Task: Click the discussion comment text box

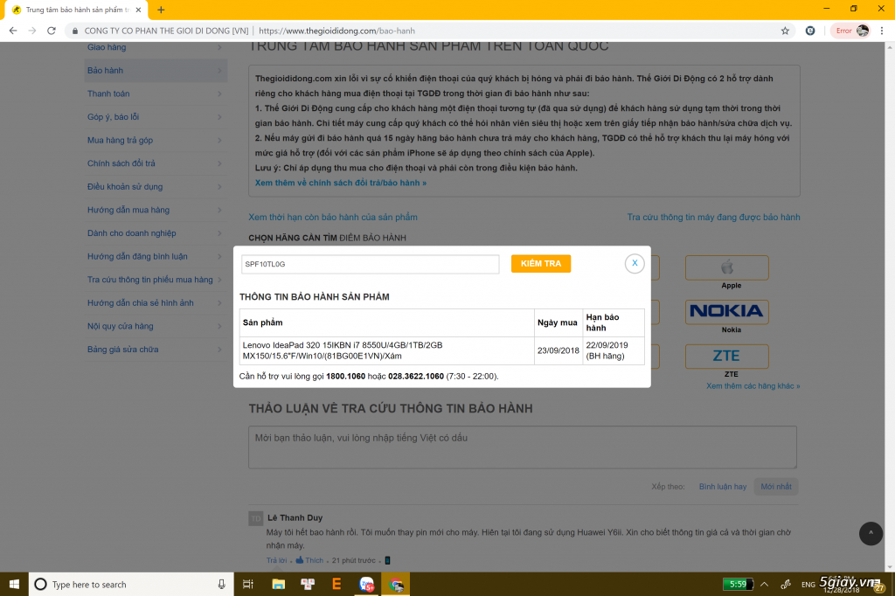Action: [523, 447]
